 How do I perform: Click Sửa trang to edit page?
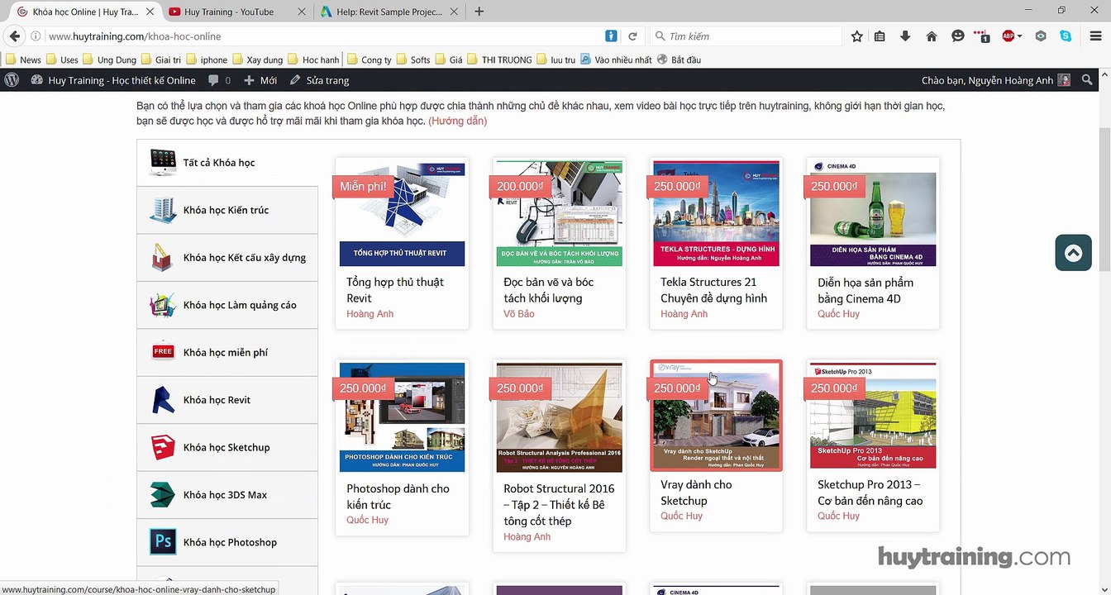pyautogui.click(x=319, y=80)
